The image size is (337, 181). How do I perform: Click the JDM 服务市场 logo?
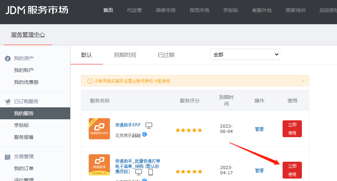point(37,10)
